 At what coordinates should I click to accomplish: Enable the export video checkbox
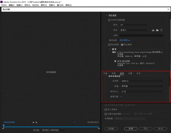[x=109, y=45]
